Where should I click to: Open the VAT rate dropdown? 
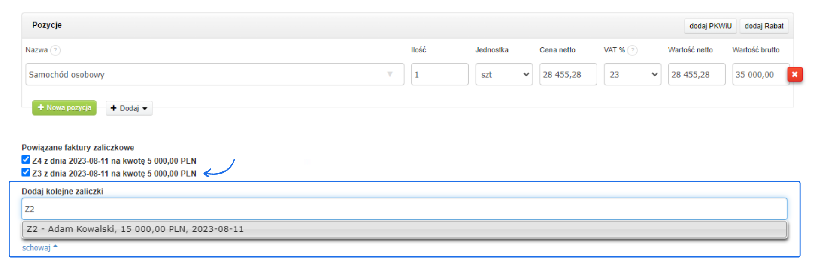(632, 74)
